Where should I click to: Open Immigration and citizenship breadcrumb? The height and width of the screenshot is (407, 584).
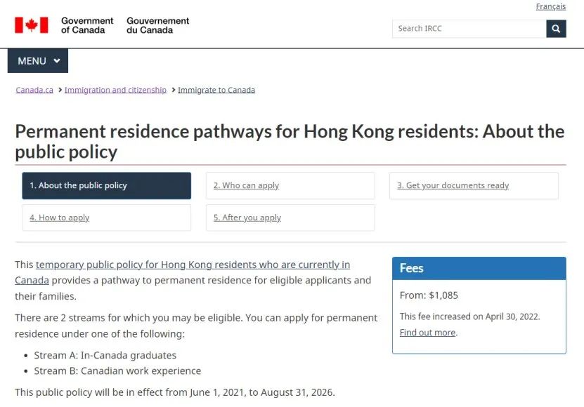pyautogui.click(x=115, y=90)
